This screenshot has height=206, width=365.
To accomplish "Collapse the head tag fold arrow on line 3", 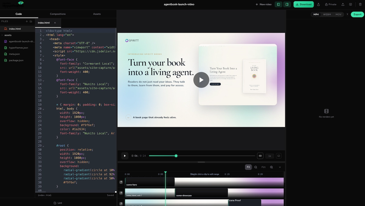I will coord(43,39).
